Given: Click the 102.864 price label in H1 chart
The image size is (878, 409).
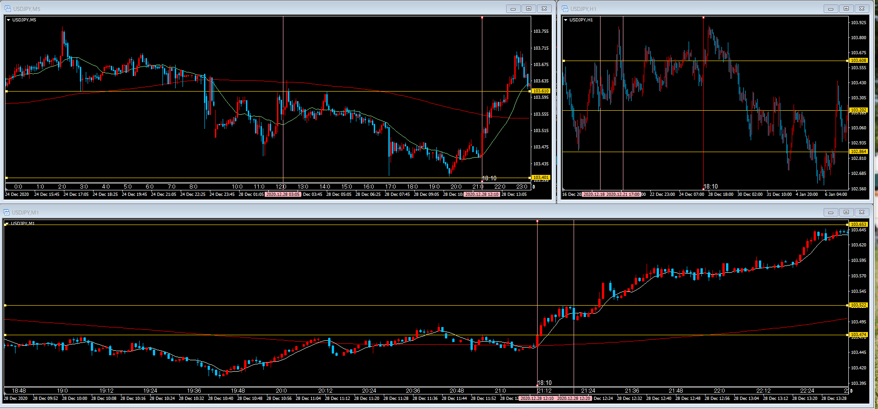Looking at the screenshot, I should (x=858, y=152).
